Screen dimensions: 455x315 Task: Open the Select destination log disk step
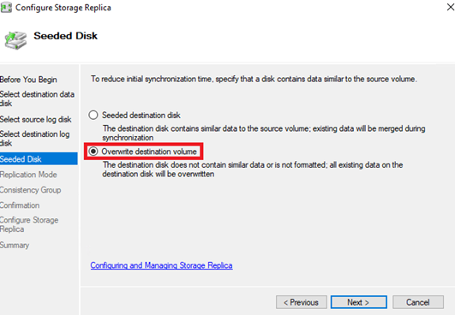35,139
